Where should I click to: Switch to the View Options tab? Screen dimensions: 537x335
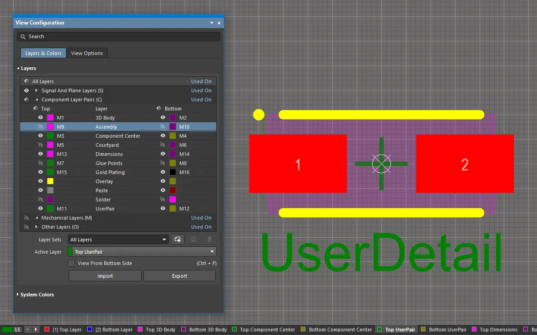point(87,53)
